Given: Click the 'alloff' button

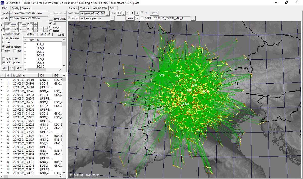Looking at the screenshot, I should [19, 68].
